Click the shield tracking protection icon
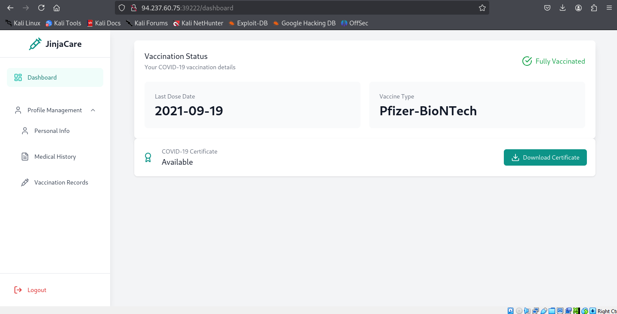 coord(122,8)
